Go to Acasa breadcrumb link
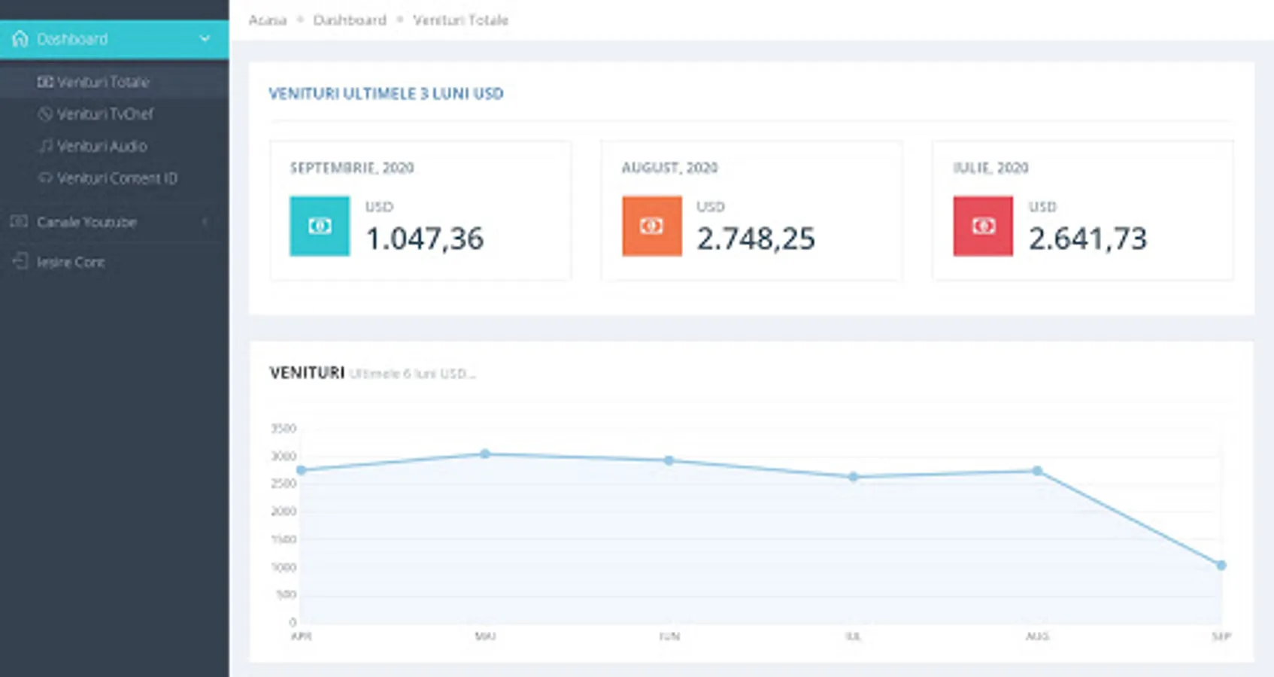 pos(268,20)
